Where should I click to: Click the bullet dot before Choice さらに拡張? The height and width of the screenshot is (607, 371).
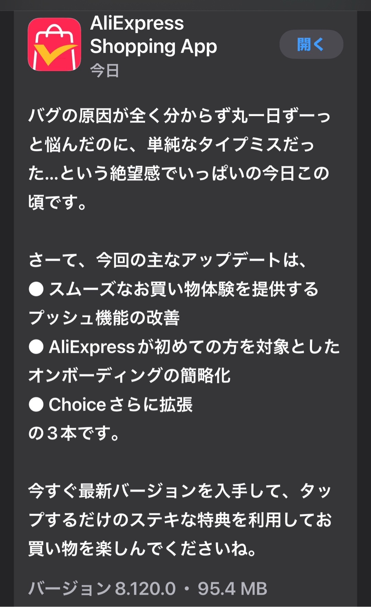36,404
